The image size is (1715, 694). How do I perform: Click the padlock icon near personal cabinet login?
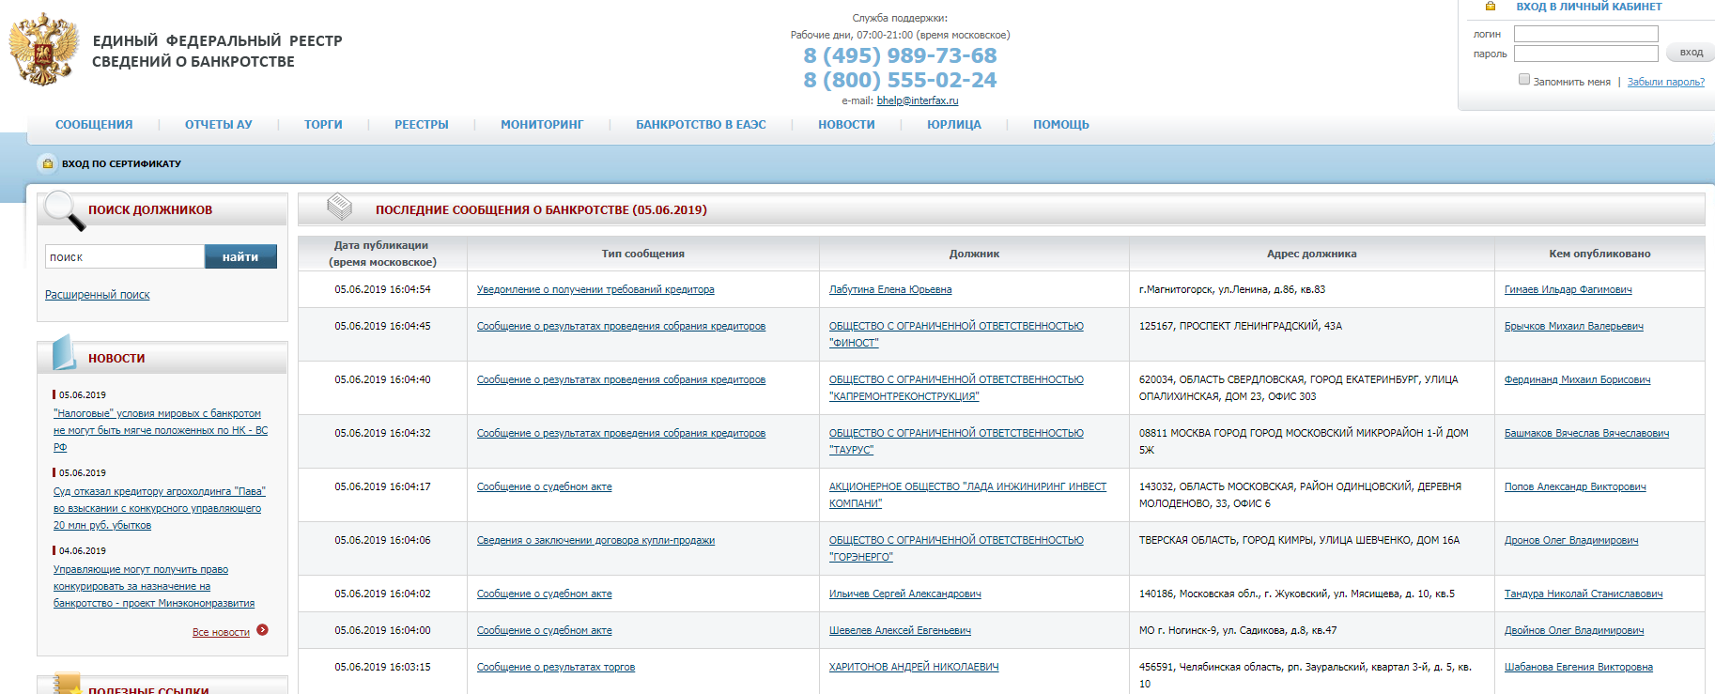(1490, 7)
